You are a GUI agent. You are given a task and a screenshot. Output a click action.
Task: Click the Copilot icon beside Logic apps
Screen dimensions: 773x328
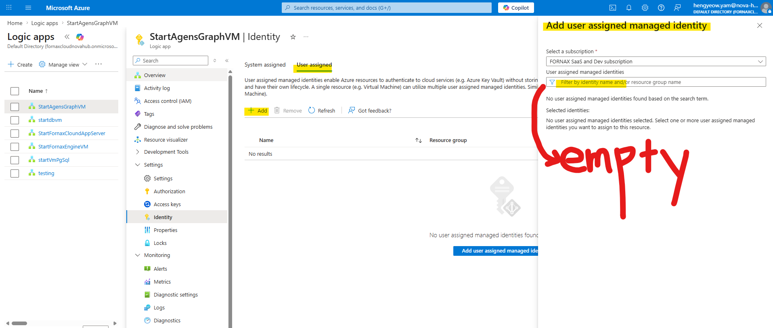80,37
